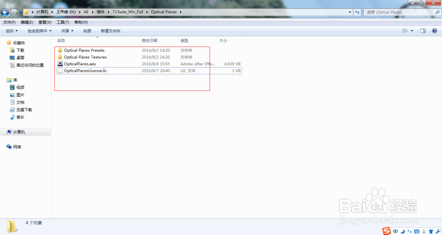Go back with the Back arrow button

(5, 12)
